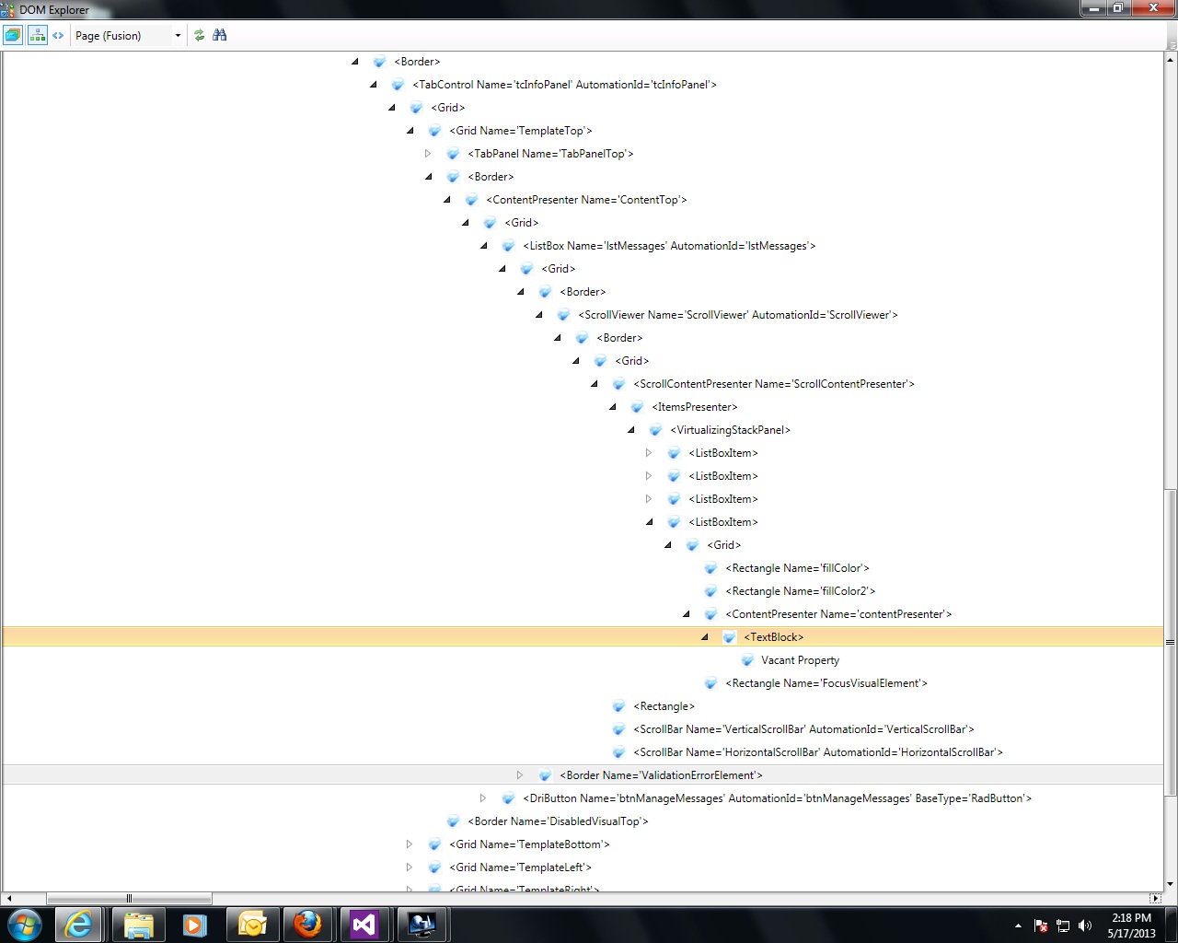Collapse the VirtualizingStackPanel node

(x=630, y=430)
